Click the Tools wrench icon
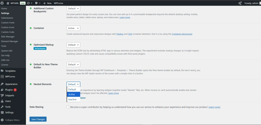This screenshot has width=261, height=125. [x=2, y=107]
